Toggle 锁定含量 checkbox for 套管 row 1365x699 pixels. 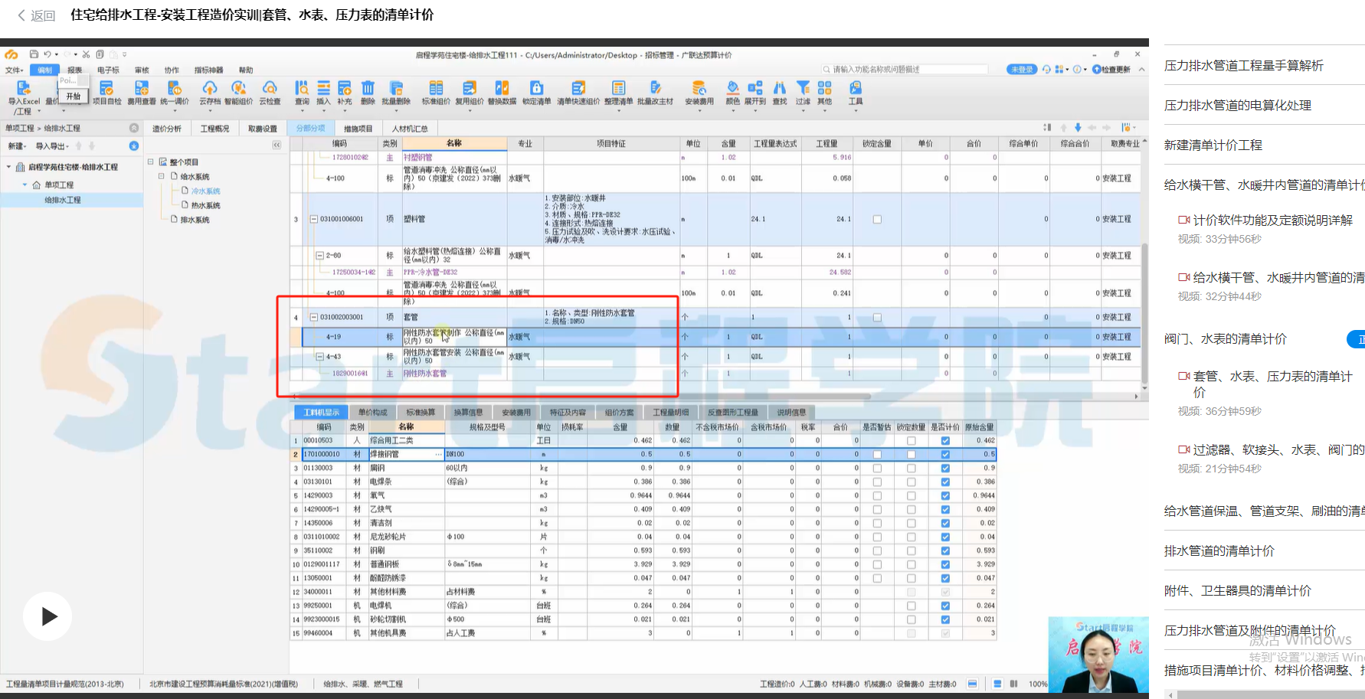[x=877, y=317]
